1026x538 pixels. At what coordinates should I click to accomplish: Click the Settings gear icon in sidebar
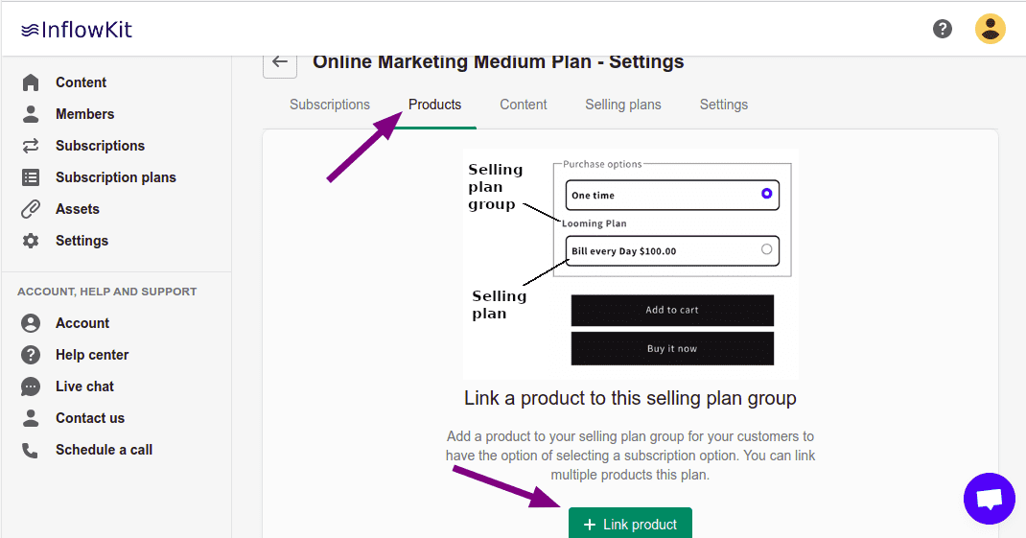pos(31,241)
